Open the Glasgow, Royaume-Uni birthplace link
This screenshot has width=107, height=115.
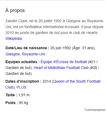25,54
